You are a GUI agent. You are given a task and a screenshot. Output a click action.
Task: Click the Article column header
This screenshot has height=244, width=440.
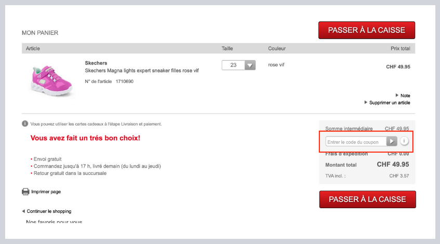click(33, 48)
